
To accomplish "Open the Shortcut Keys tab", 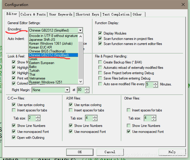I will 87,14.
